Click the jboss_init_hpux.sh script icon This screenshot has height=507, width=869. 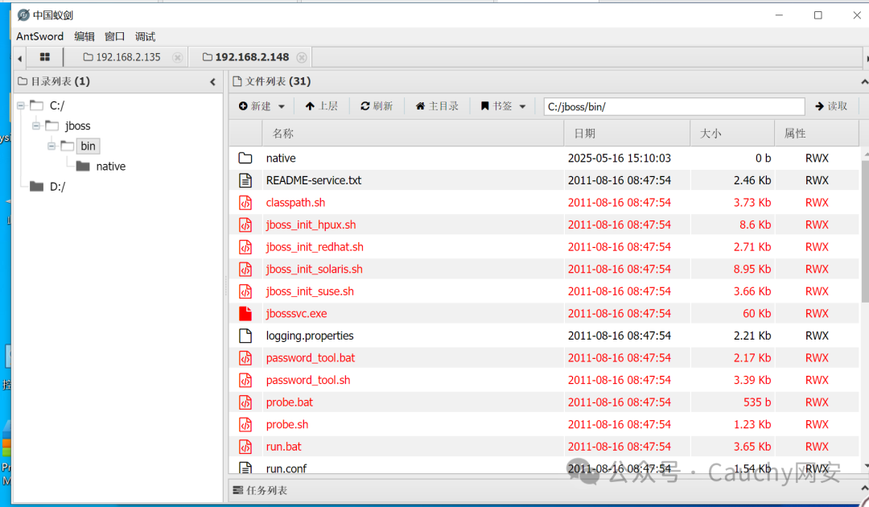pyautogui.click(x=245, y=225)
